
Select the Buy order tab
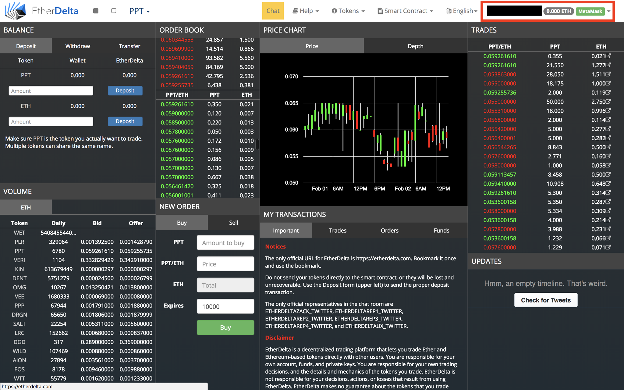[x=182, y=223]
